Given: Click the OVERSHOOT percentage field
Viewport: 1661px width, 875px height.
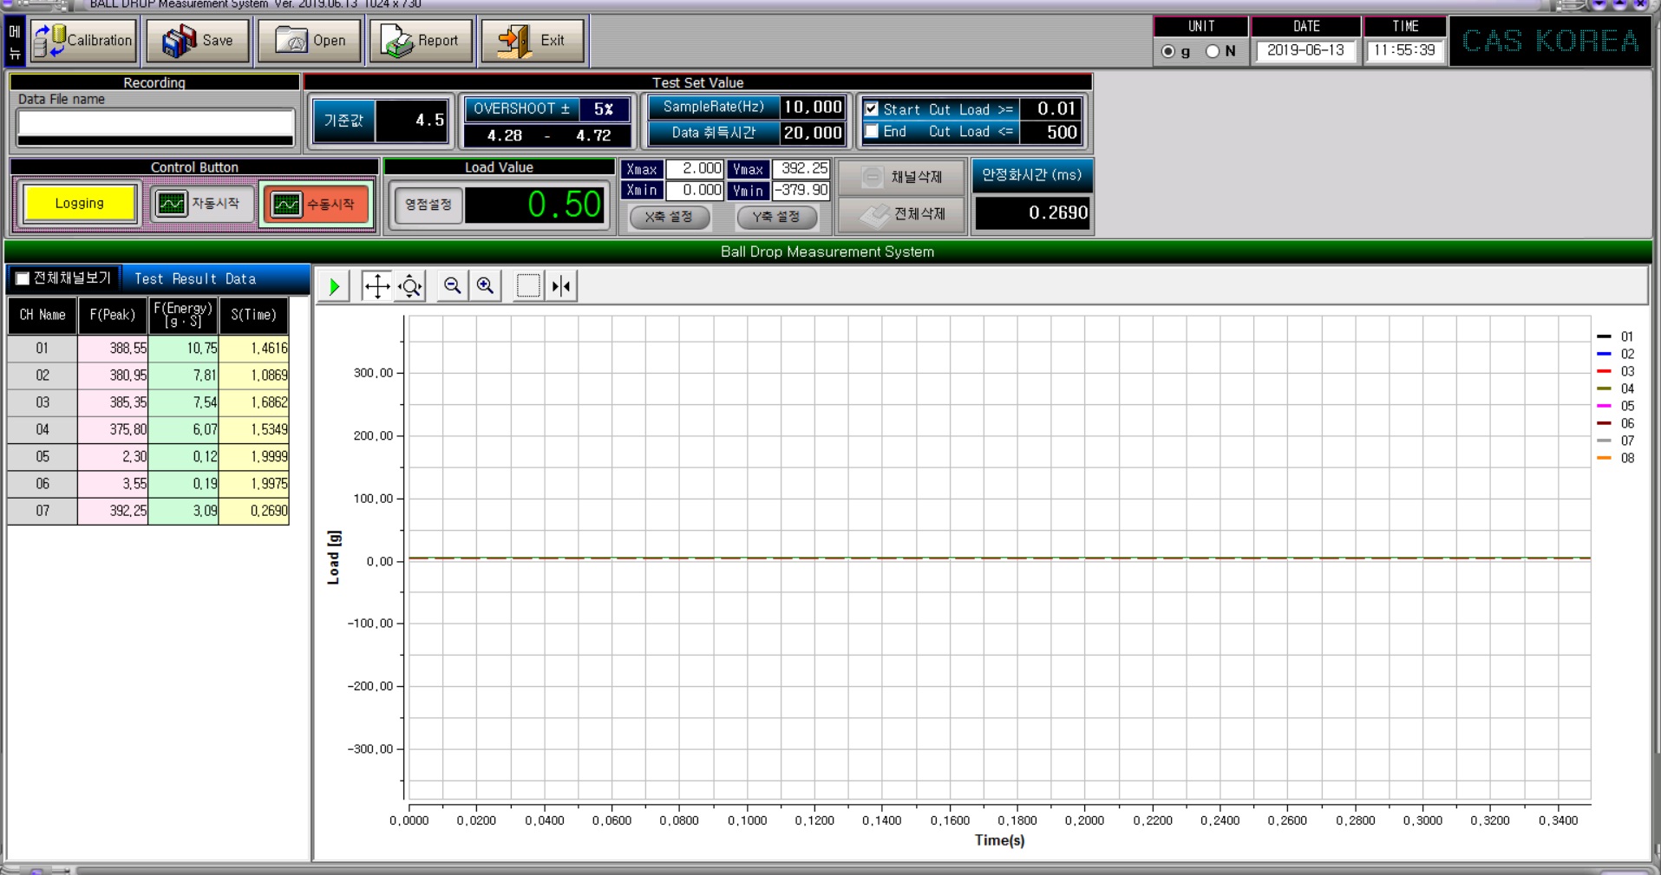Looking at the screenshot, I should coord(604,109).
